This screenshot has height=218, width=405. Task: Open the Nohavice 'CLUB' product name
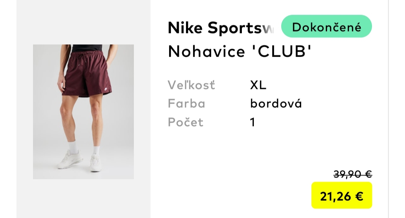point(240,52)
